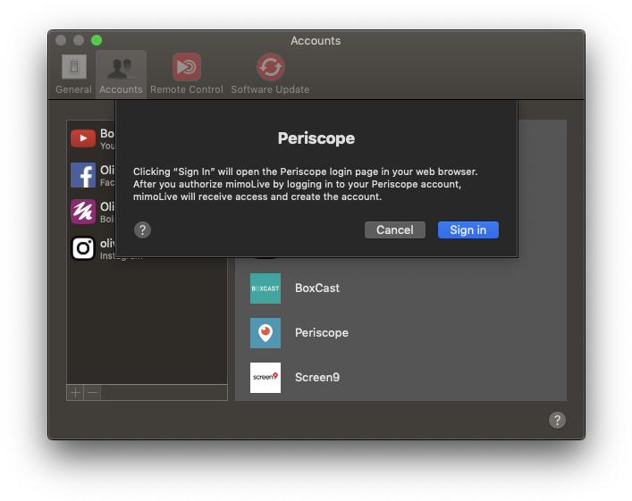Select the Boinx account pink icon
The image size is (632, 501).
83,212
